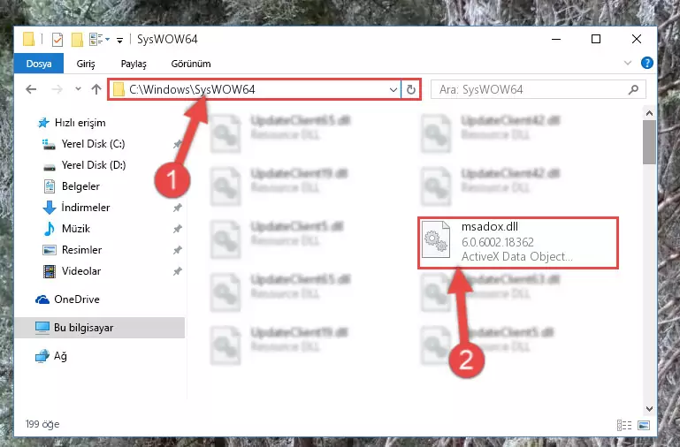Click the pin icon next to Müzik
680x447 pixels.
pyautogui.click(x=178, y=229)
